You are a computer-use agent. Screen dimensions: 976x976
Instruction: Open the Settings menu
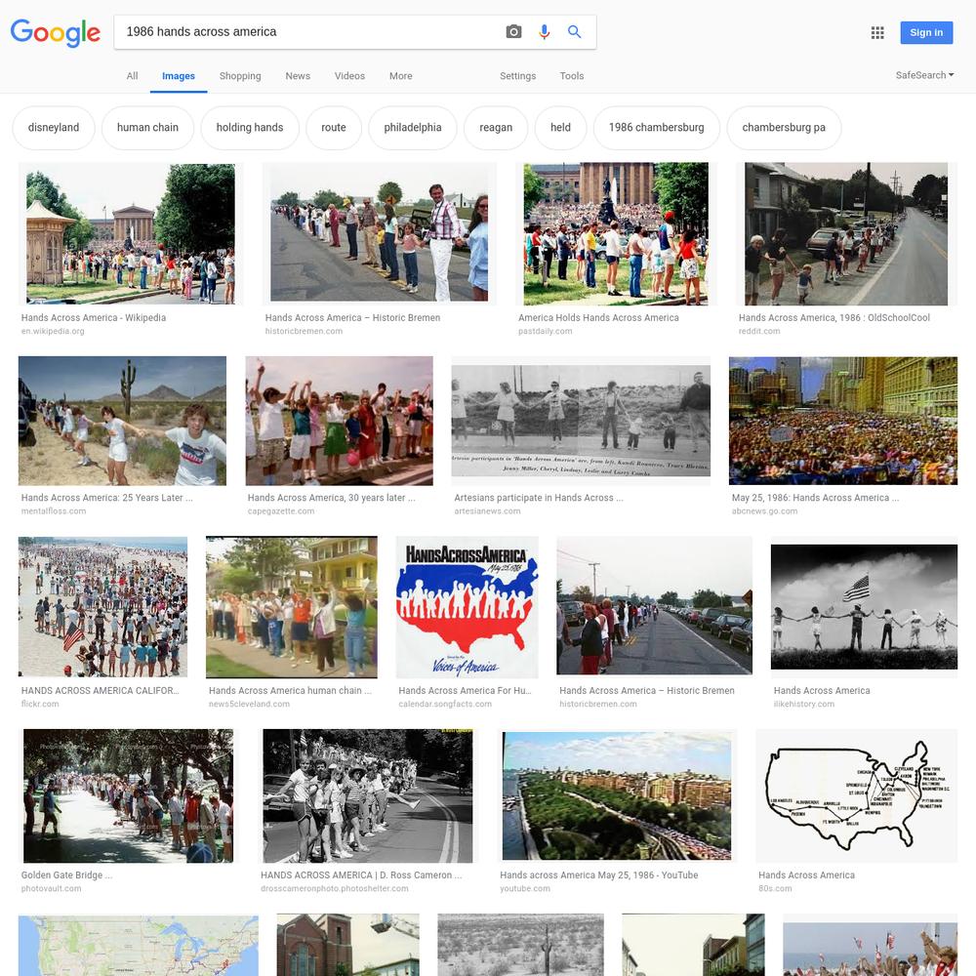[517, 76]
